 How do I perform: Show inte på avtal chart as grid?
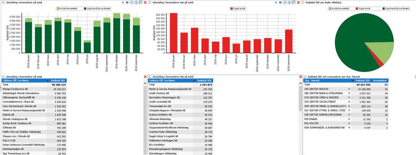(294, 2)
